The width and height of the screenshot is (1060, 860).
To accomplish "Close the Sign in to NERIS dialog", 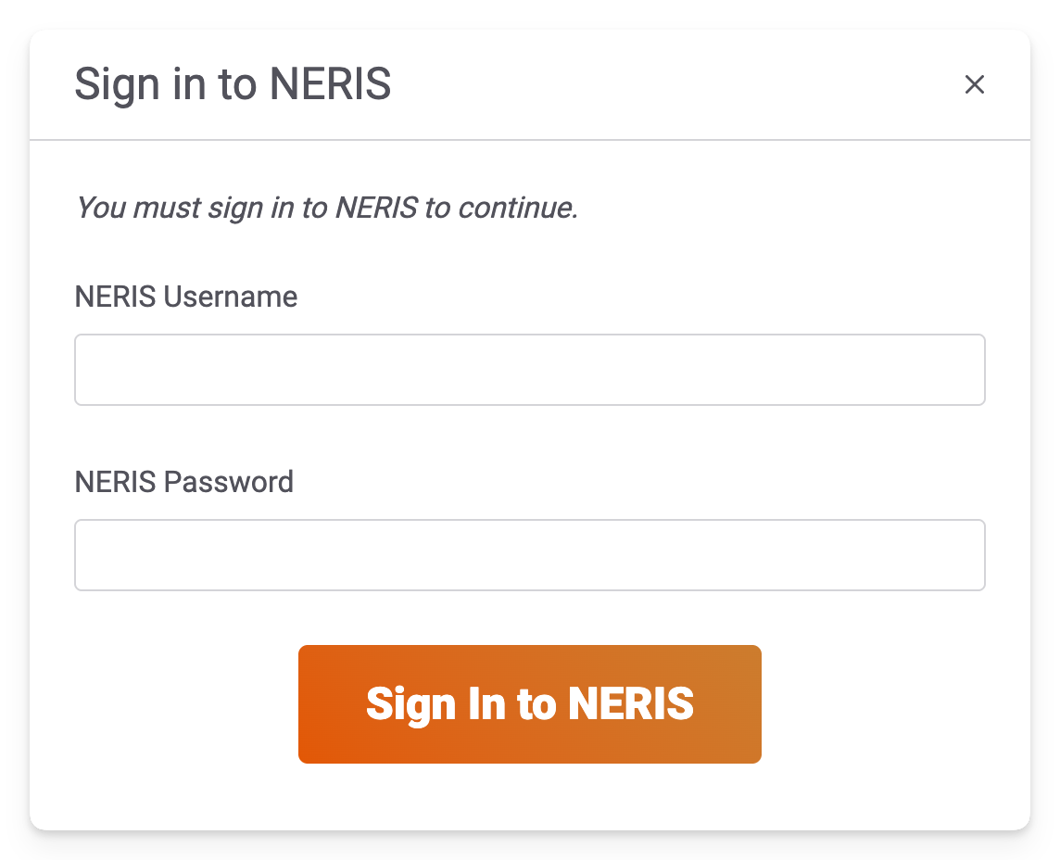I will click(974, 84).
